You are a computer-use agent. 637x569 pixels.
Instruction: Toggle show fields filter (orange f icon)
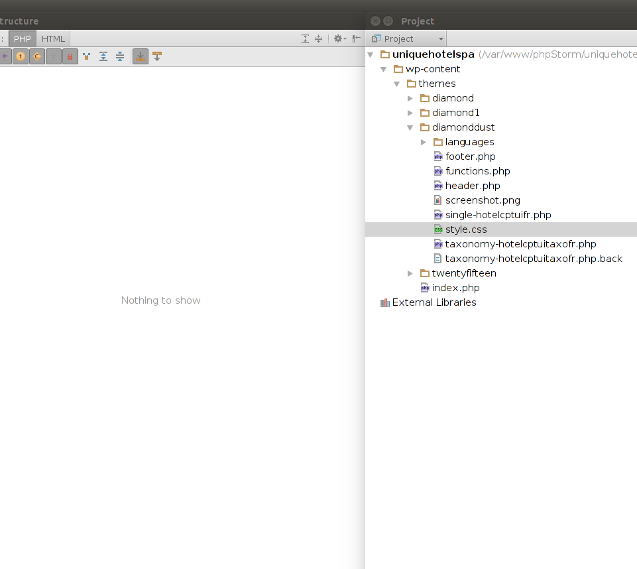(21, 56)
